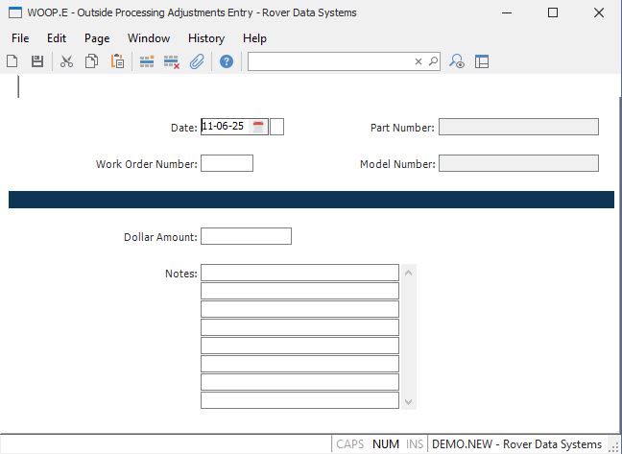The width and height of the screenshot is (622, 454).
Task: Open the File menu
Action: (20, 38)
